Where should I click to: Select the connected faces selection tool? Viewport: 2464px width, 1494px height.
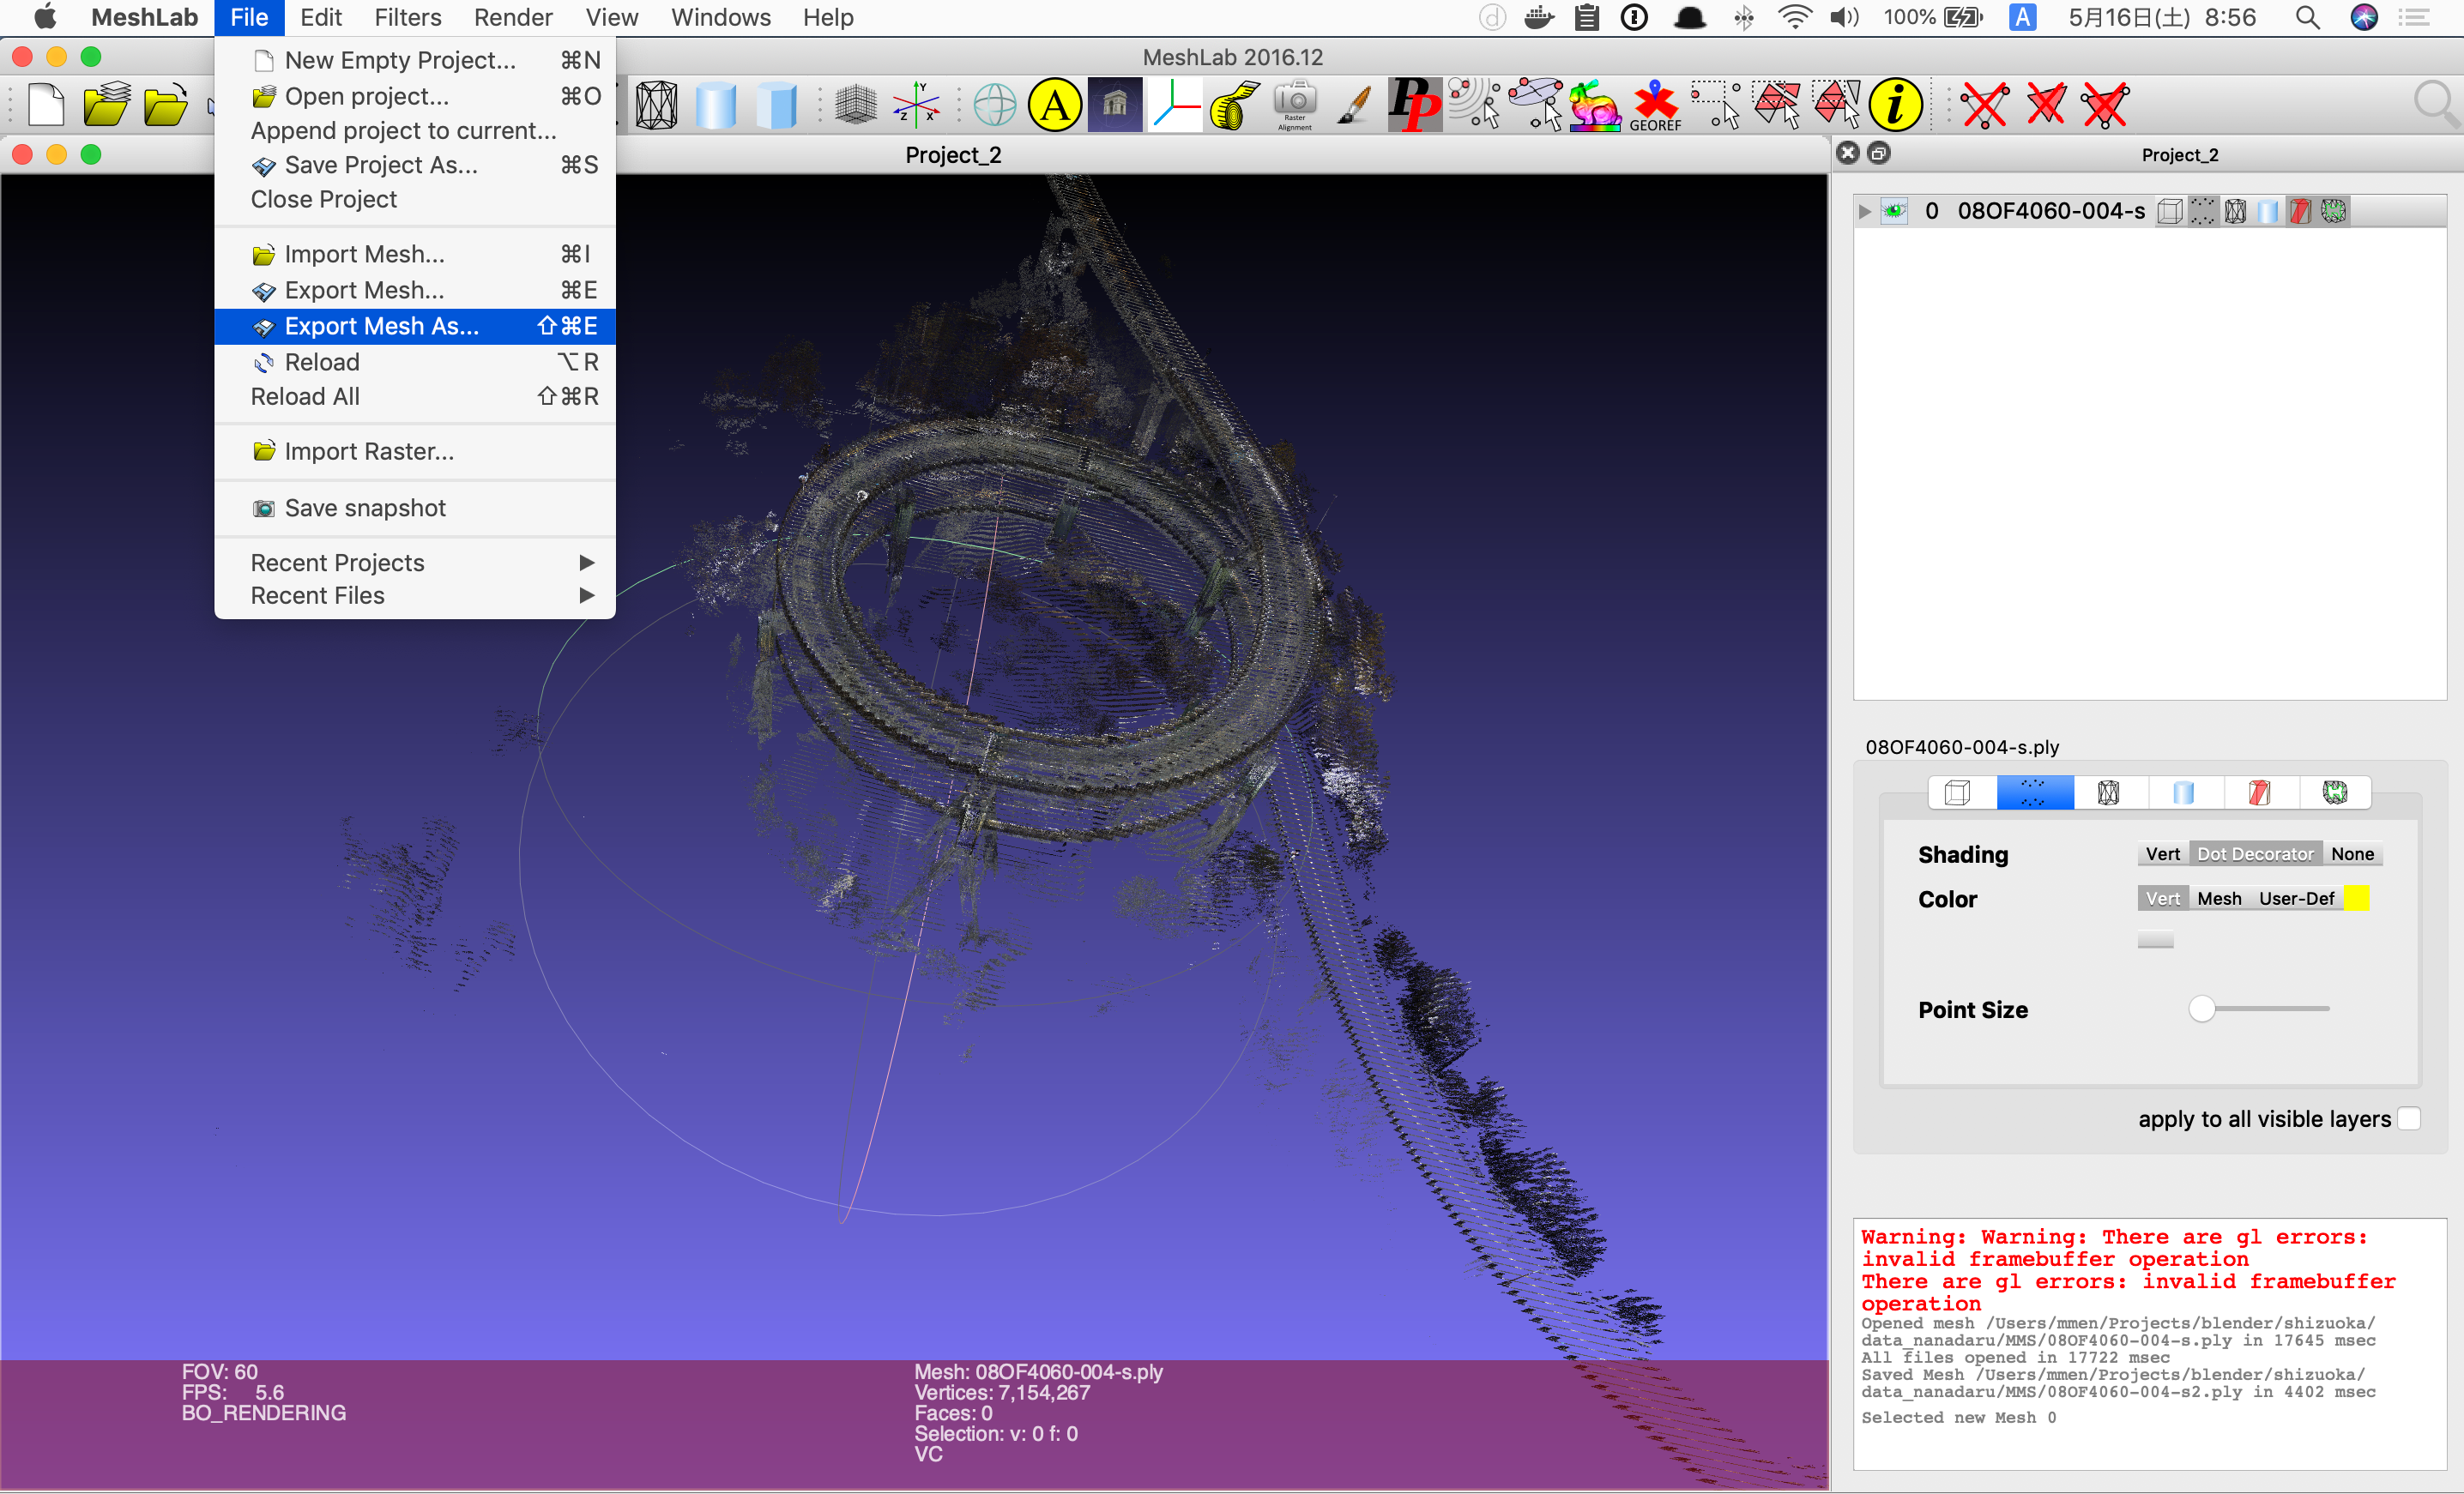click(x=1836, y=105)
